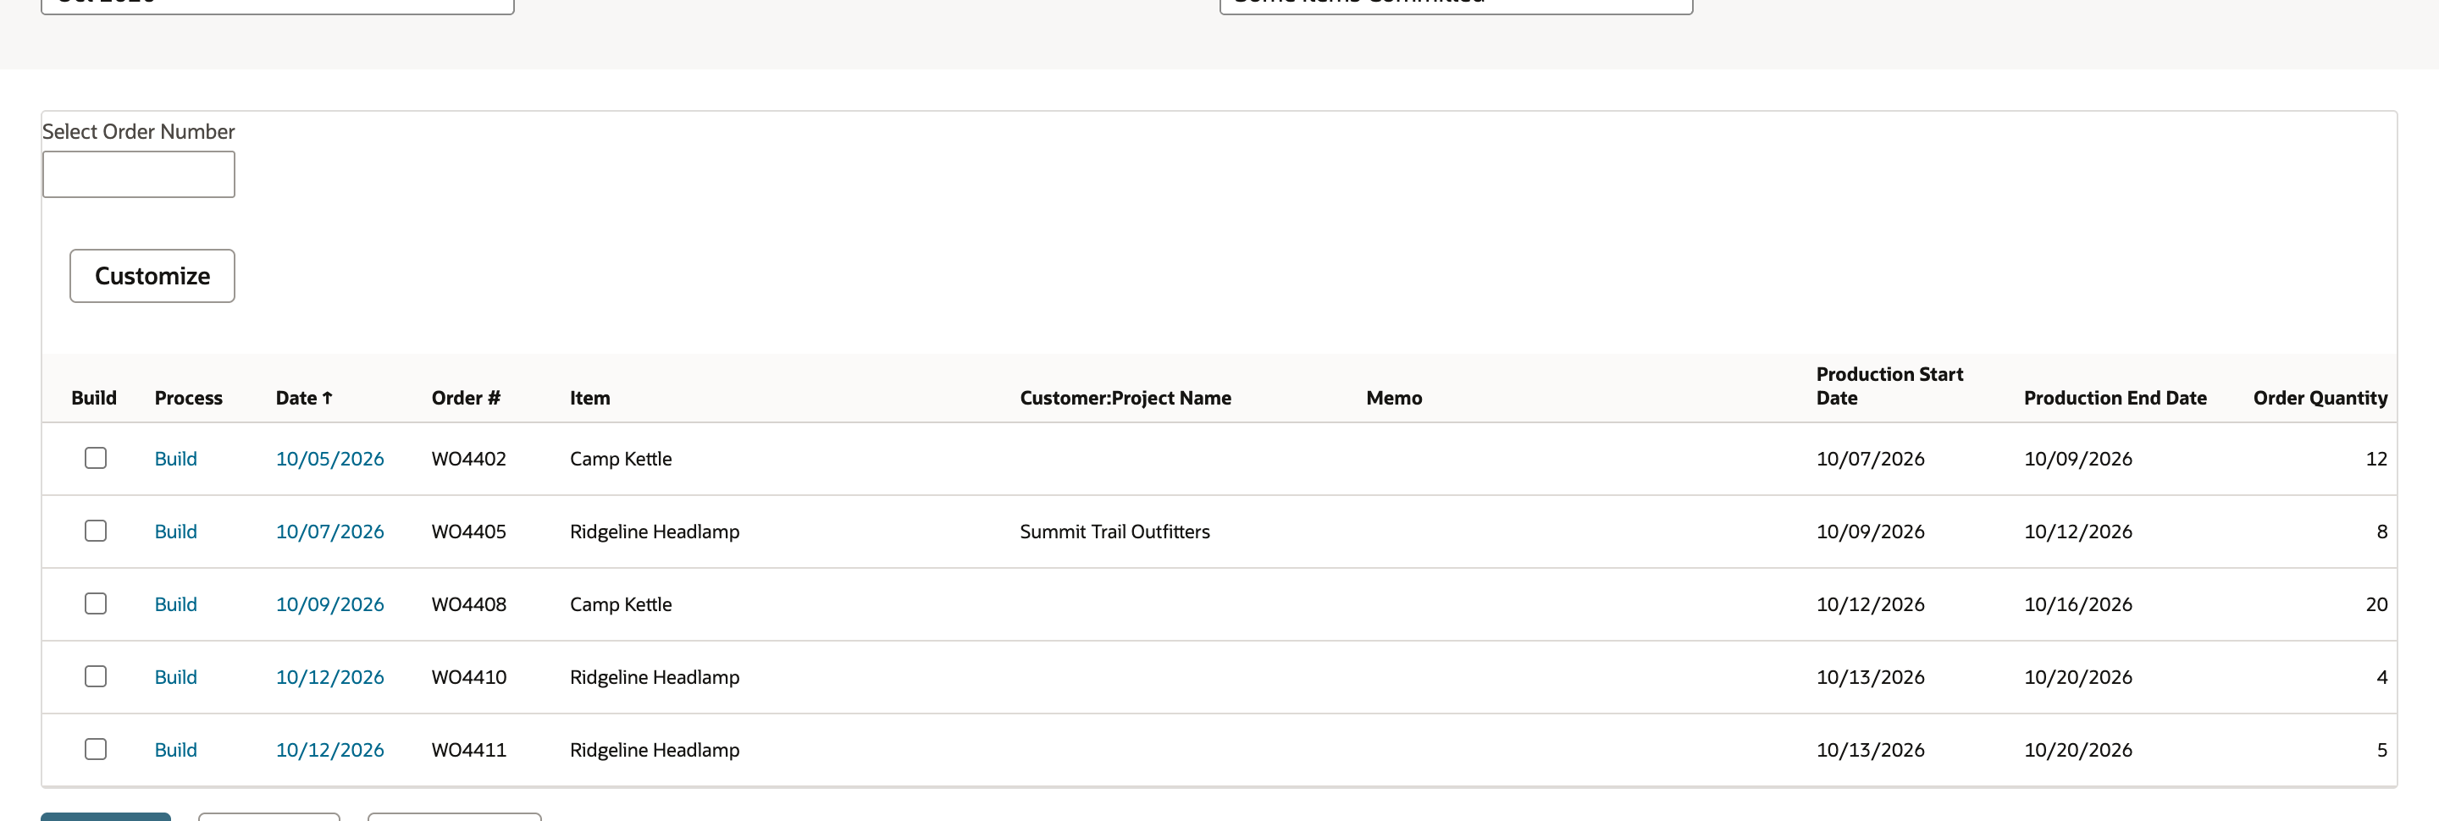Open the Build link for WO4402
This screenshot has width=2439, height=821.
point(176,459)
